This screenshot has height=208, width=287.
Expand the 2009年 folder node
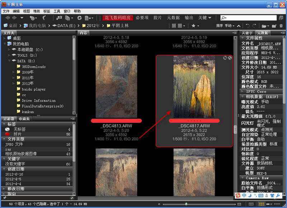pyautogui.click(x=14, y=72)
